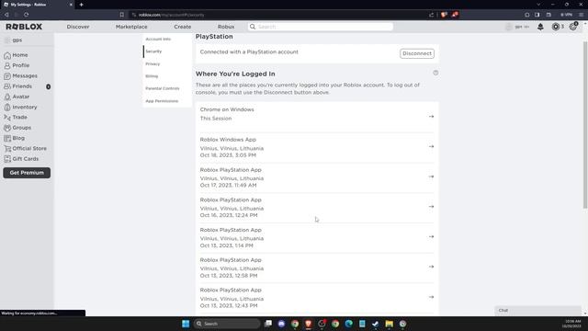Open the Create tab

click(x=183, y=27)
